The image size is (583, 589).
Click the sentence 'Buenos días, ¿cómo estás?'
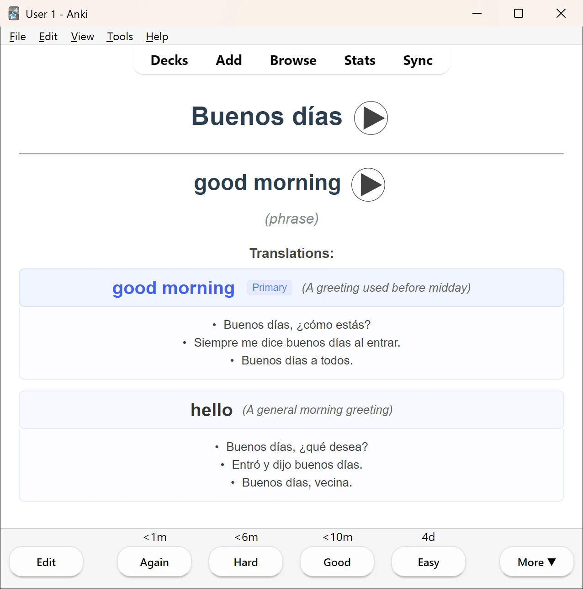[297, 325]
